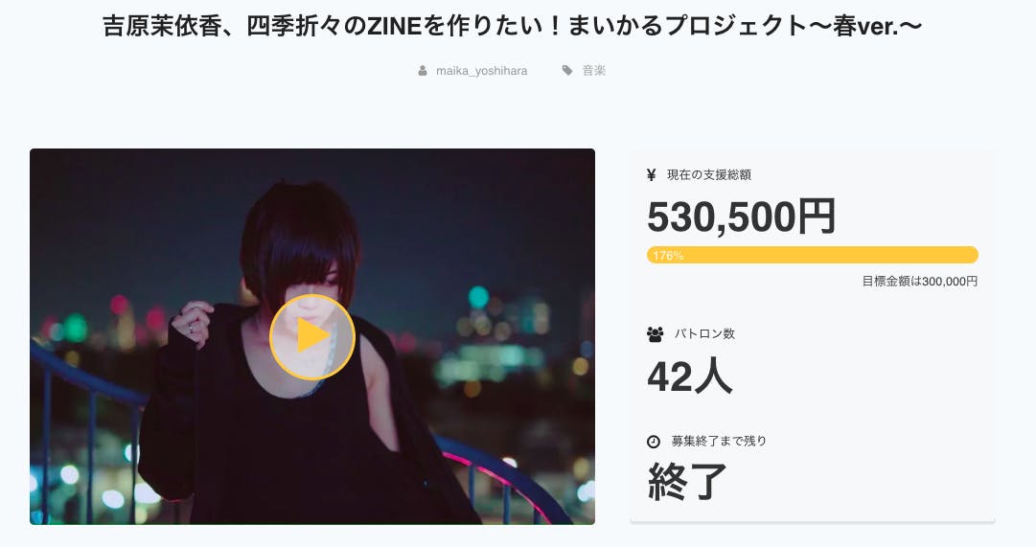This screenshot has width=1036, height=547.
Task: Select the 42人 patron count
Action: pyautogui.click(x=689, y=376)
